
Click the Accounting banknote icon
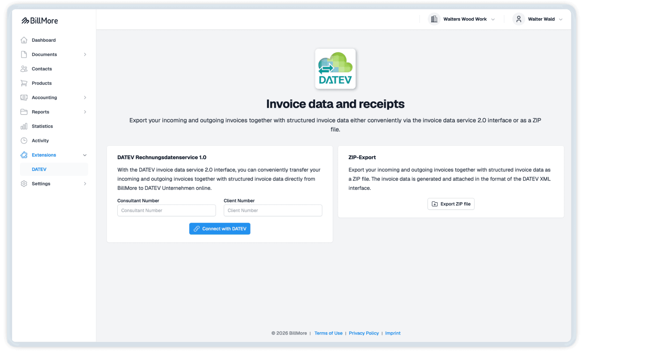24,97
